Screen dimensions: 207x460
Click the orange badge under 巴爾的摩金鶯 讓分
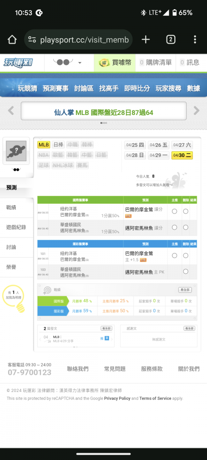tap(128, 216)
